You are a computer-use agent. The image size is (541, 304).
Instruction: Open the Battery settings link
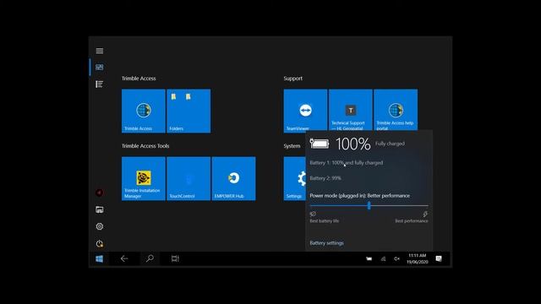click(x=326, y=243)
